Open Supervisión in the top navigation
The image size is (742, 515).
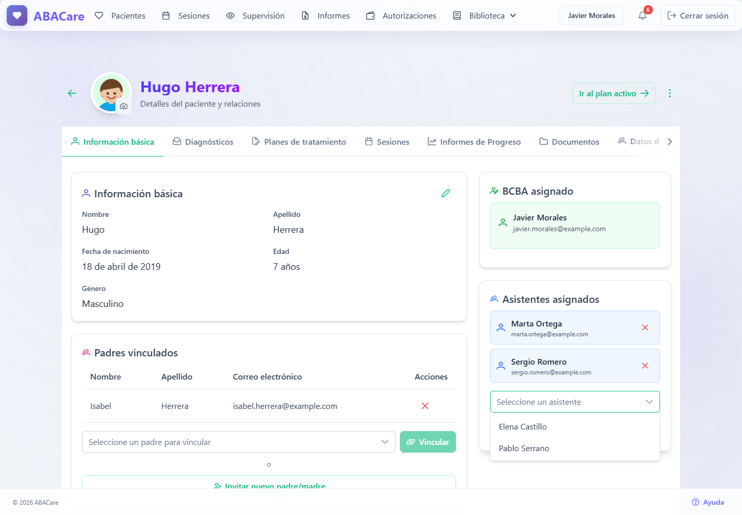(256, 15)
